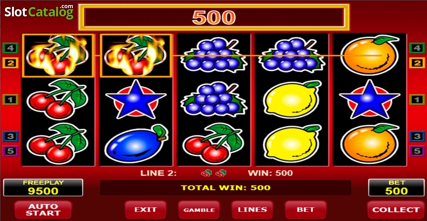
Task: Click the AUTO START button
Action: click(43, 210)
